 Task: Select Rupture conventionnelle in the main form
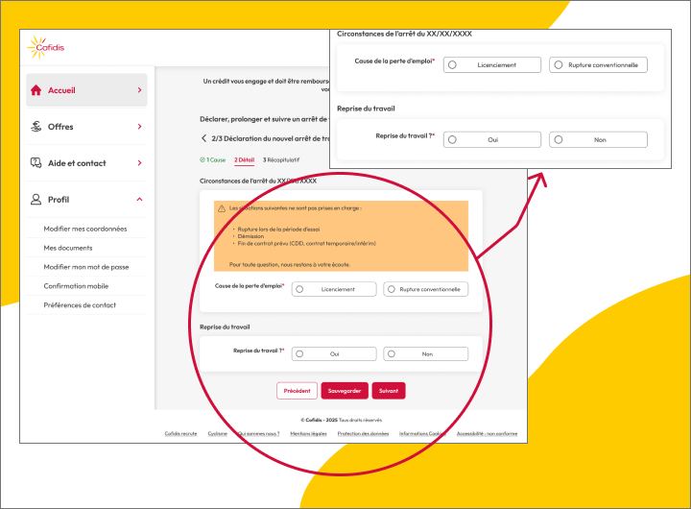392,289
